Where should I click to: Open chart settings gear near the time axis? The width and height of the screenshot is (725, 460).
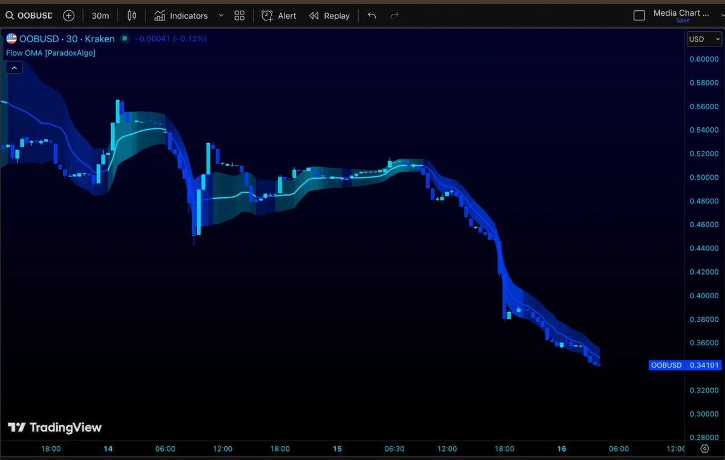click(704, 449)
